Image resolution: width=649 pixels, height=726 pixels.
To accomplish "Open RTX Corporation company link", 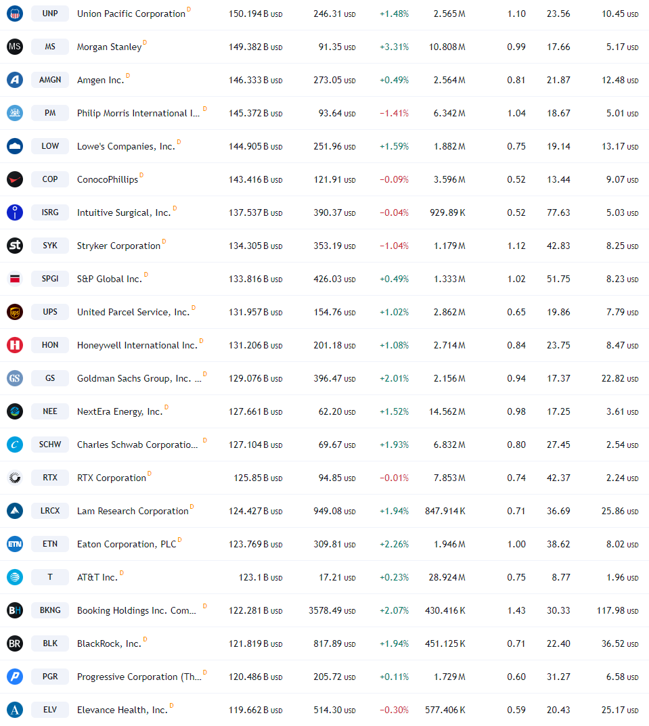I will click(x=112, y=478).
